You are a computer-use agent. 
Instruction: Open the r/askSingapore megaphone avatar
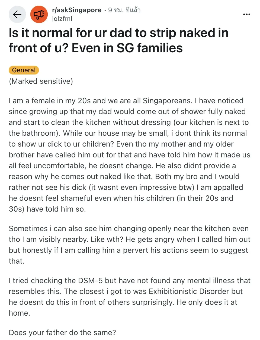pyautogui.click(x=39, y=14)
